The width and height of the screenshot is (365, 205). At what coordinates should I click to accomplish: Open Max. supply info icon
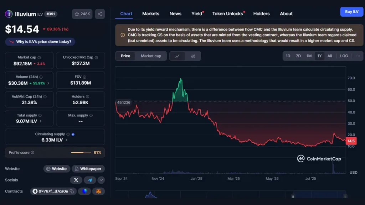(91, 115)
